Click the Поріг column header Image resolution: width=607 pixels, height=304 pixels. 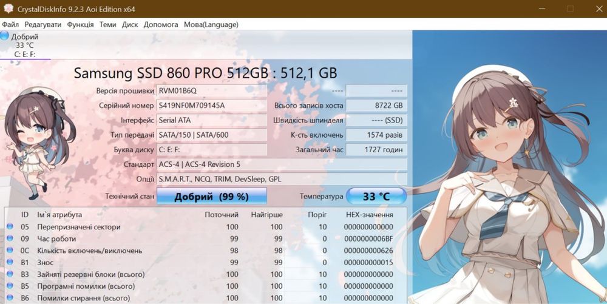point(317,215)
